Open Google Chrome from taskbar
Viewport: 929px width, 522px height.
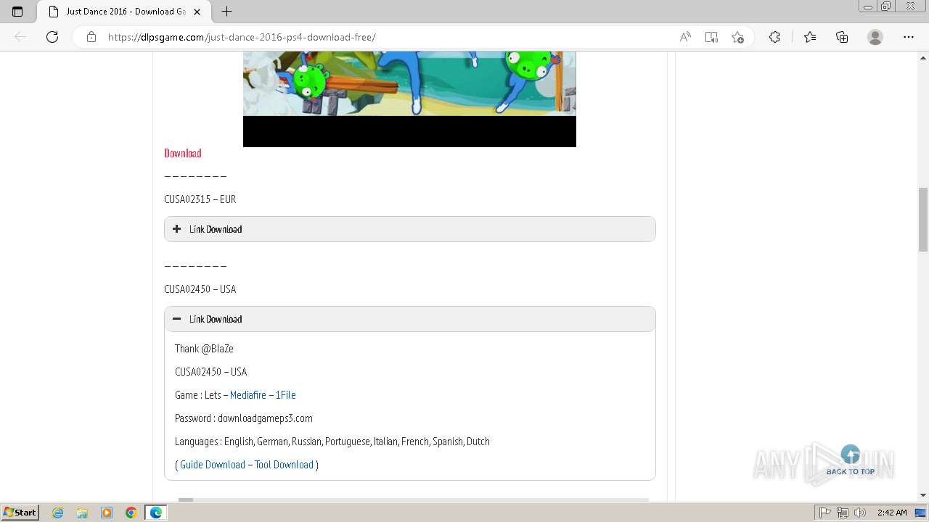click(x=131, y=513)
